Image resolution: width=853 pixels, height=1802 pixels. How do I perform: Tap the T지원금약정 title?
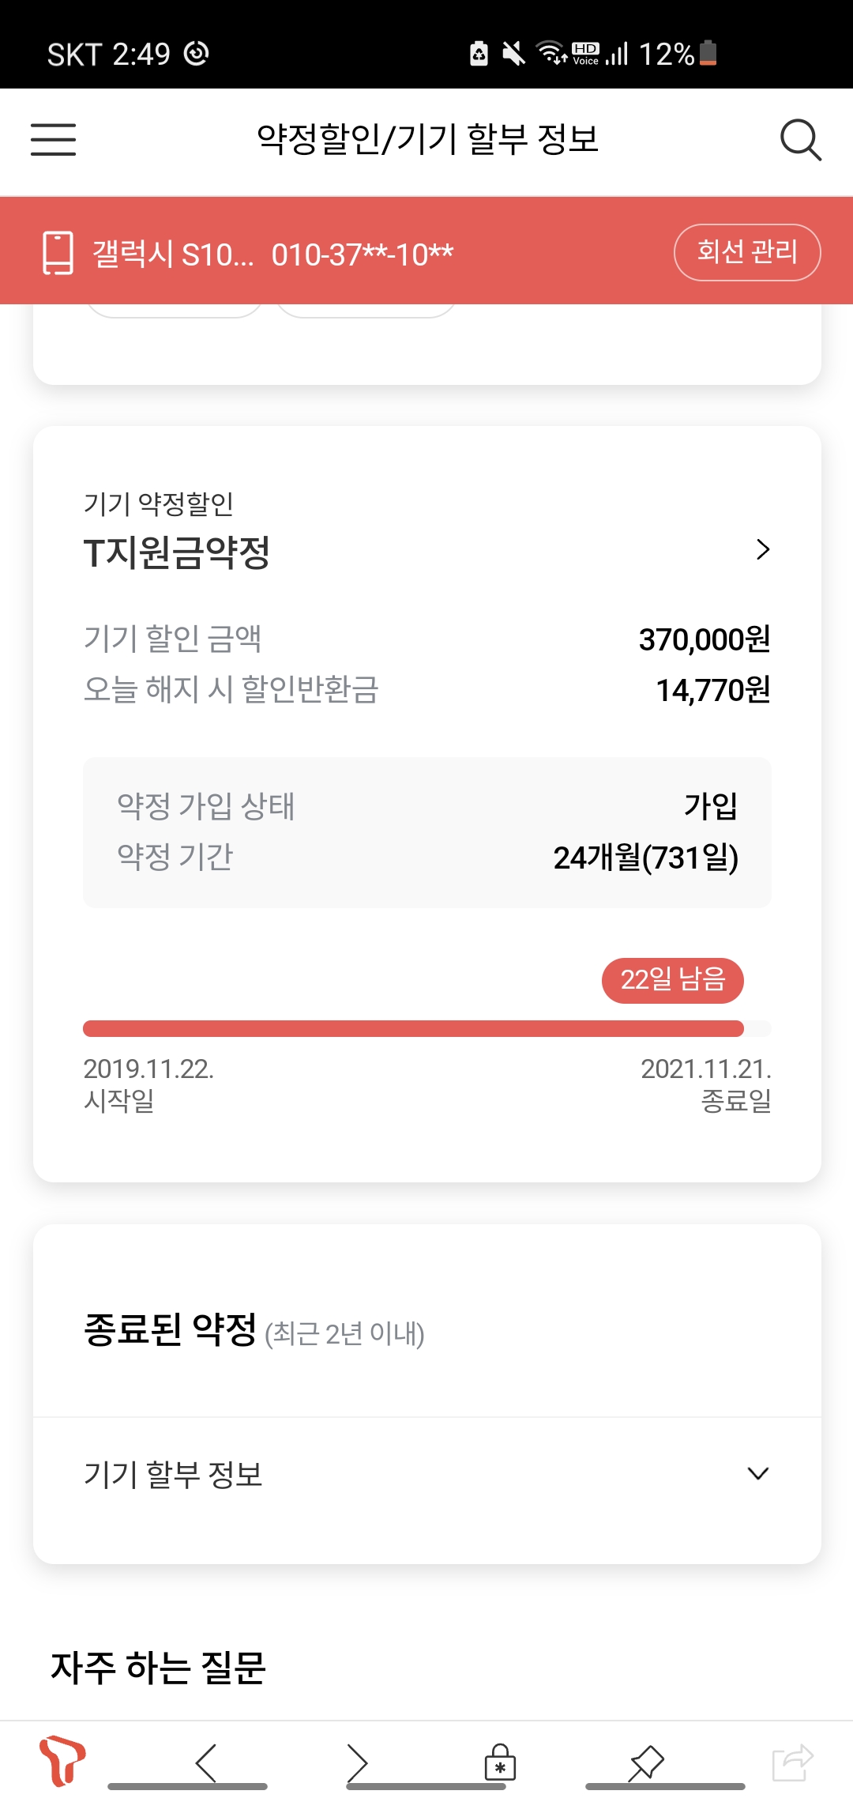177,552
